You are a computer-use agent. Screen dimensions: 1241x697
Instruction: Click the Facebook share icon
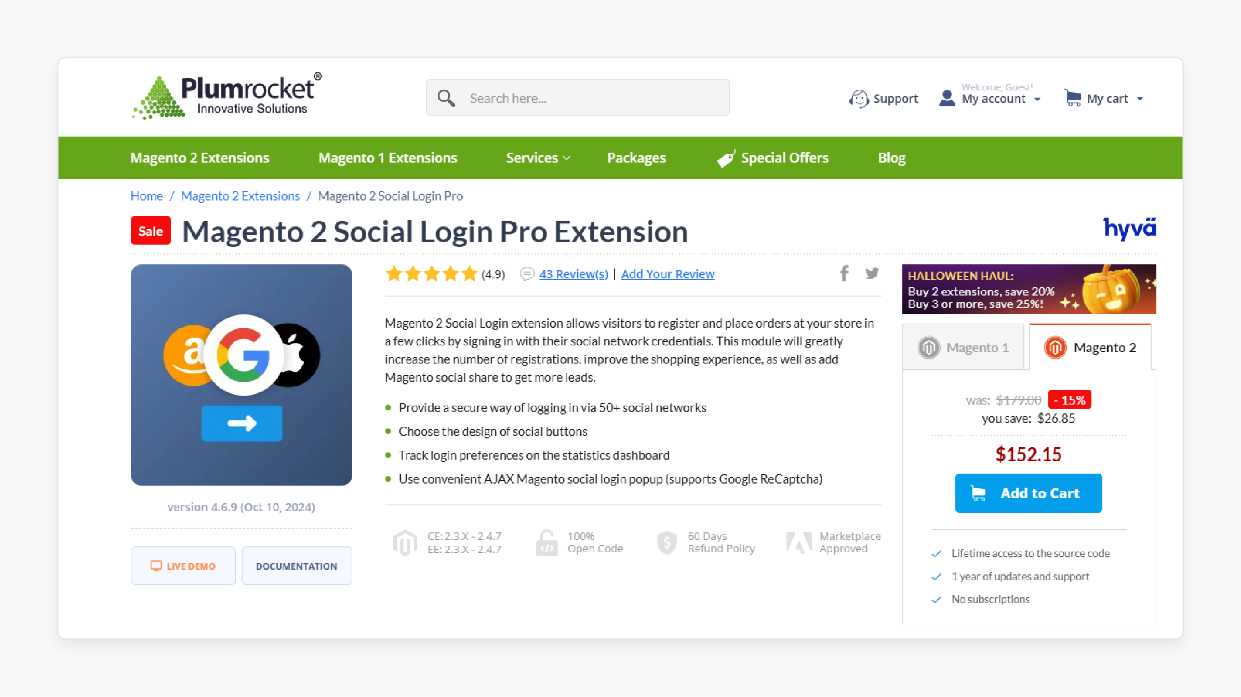pyautogui.click(x=844, y=274)
